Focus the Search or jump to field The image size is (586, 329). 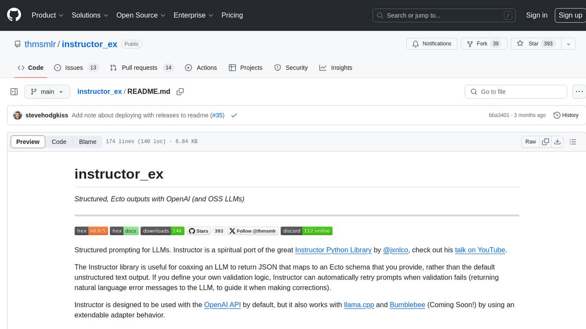[x=445, y=16]
